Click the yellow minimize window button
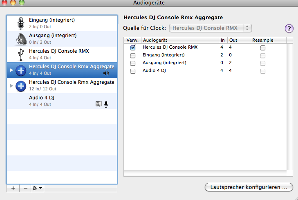 pyautogui.click(x=13, y=2)
